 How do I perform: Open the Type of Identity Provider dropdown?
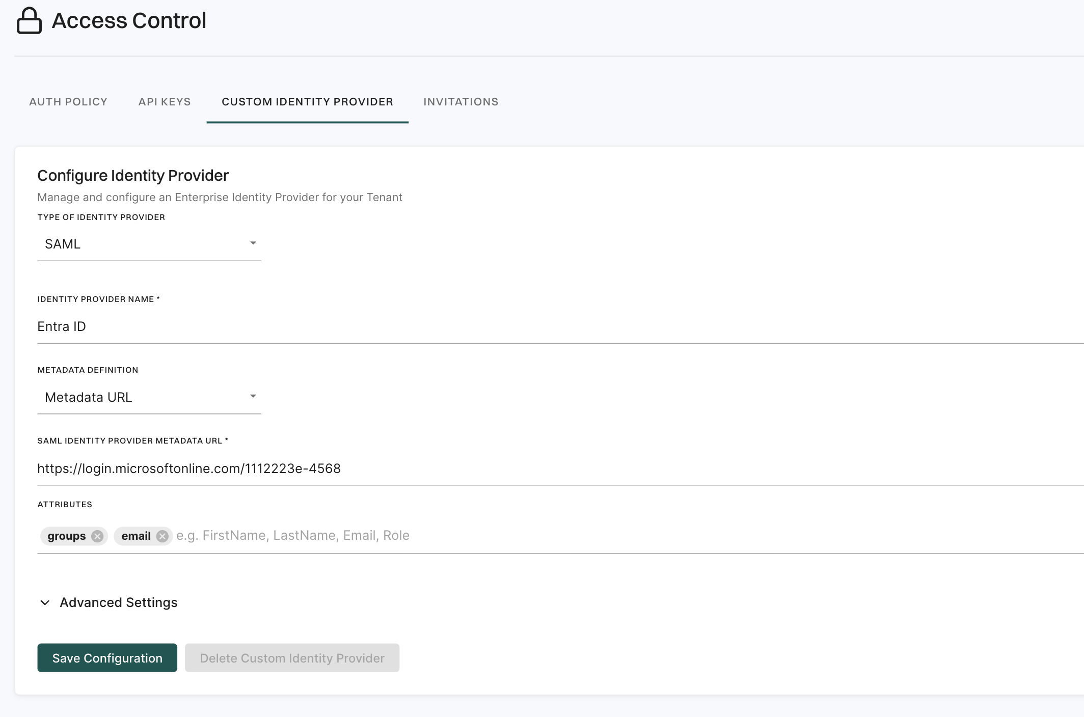point(148,243)
